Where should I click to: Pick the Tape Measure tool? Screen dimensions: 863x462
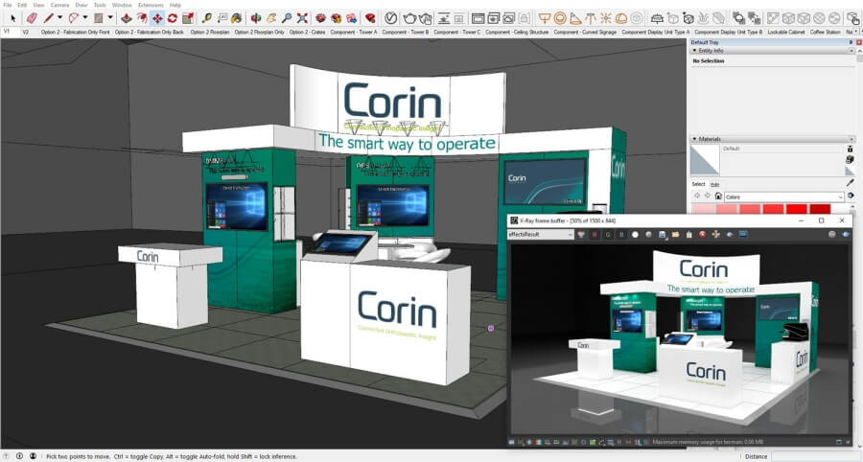(206, 18)
